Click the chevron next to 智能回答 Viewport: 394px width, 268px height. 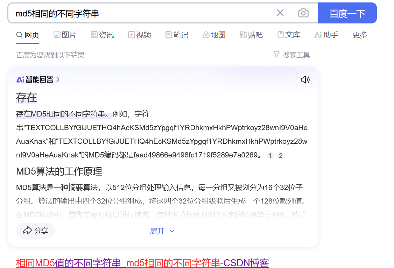point(58,80)
